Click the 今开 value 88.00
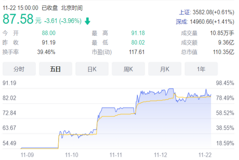The width and height of the screenshot is (239, 160). coord(49,33)
